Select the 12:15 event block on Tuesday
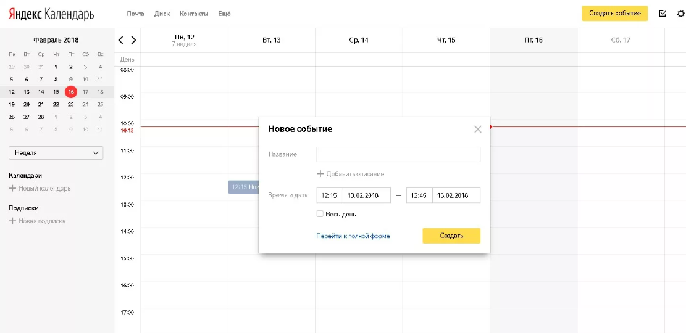The height and width of the screenshot is (333, 686). 244,187
